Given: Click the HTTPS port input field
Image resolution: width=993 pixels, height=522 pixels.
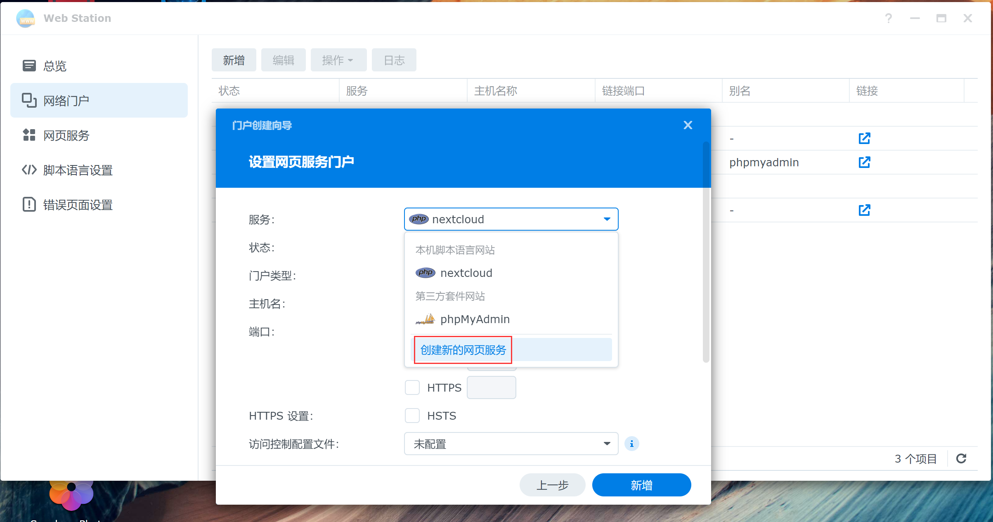Looking at the screenshot, I should (x=491, y=387).
